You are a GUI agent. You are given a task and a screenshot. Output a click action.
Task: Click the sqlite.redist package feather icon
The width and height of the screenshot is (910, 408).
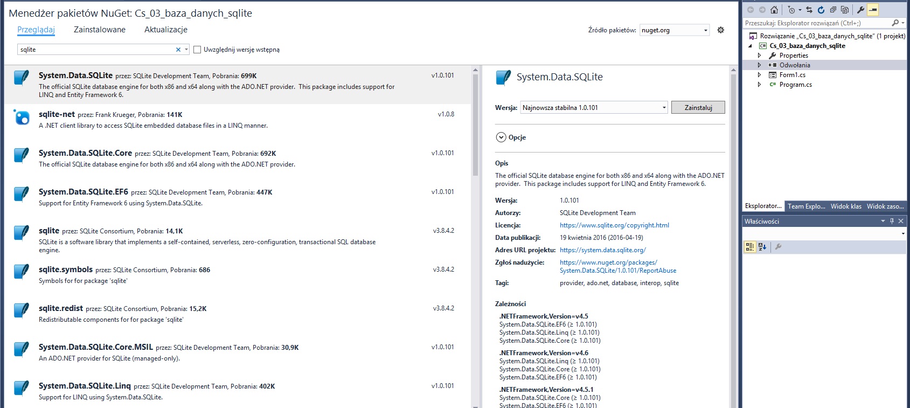21,310
